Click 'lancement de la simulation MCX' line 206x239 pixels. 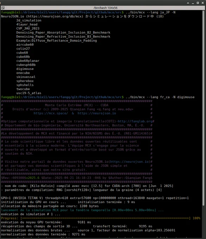tap(82, 210)
